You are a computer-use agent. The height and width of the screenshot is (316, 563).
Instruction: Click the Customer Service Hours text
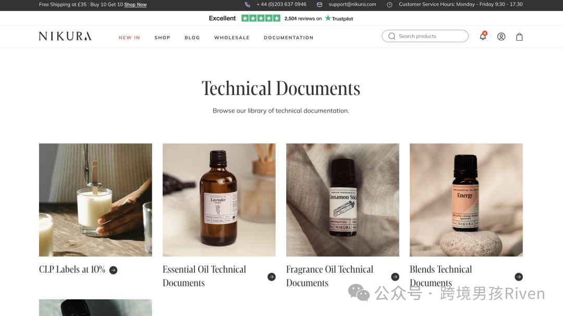[x=461, y=4]
